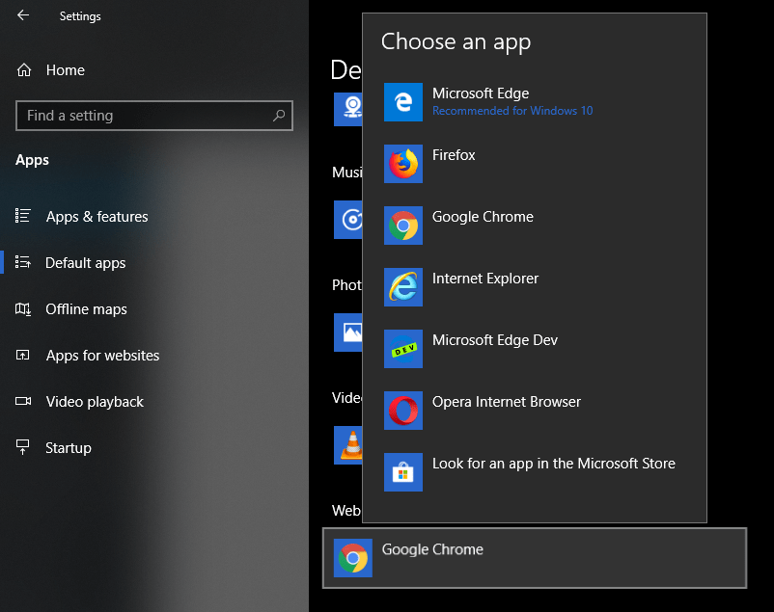Image resolution: width=774 pixels, height=612 pixels.
Task: Click the Firefox icon
Action: tap(403, 164)
